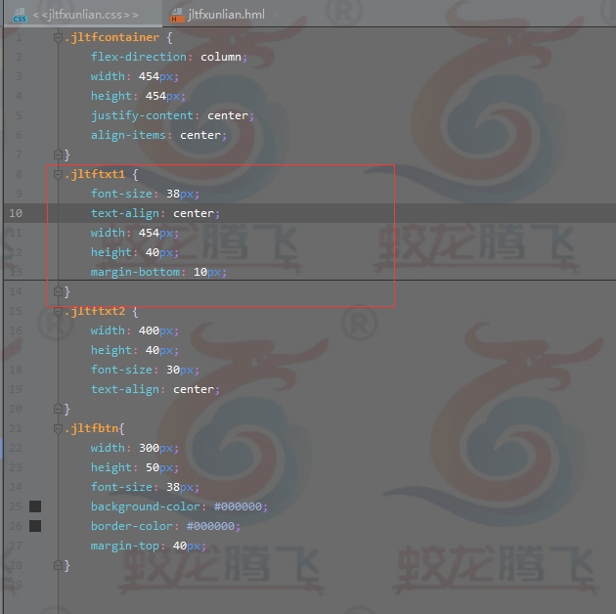Click line number 22 in gutter

(16, 448)
